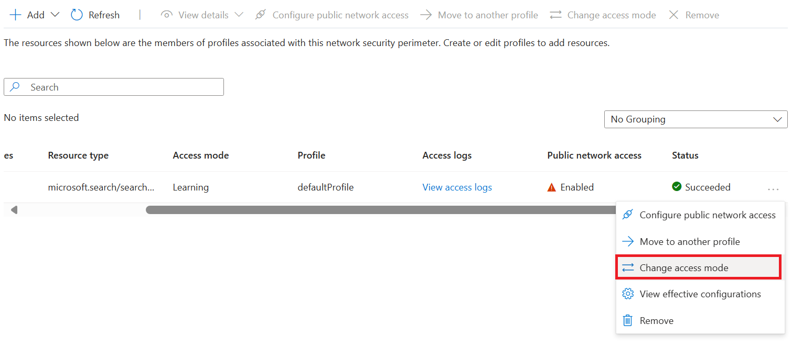Click the warning triangle beside Enabled
The height and width of the screenshot is (347, 792).
click(x=551, y=187)
